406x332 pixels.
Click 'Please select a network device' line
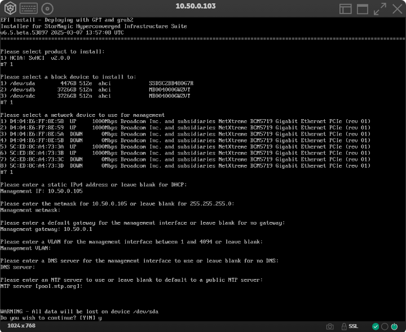coord(82,115)
